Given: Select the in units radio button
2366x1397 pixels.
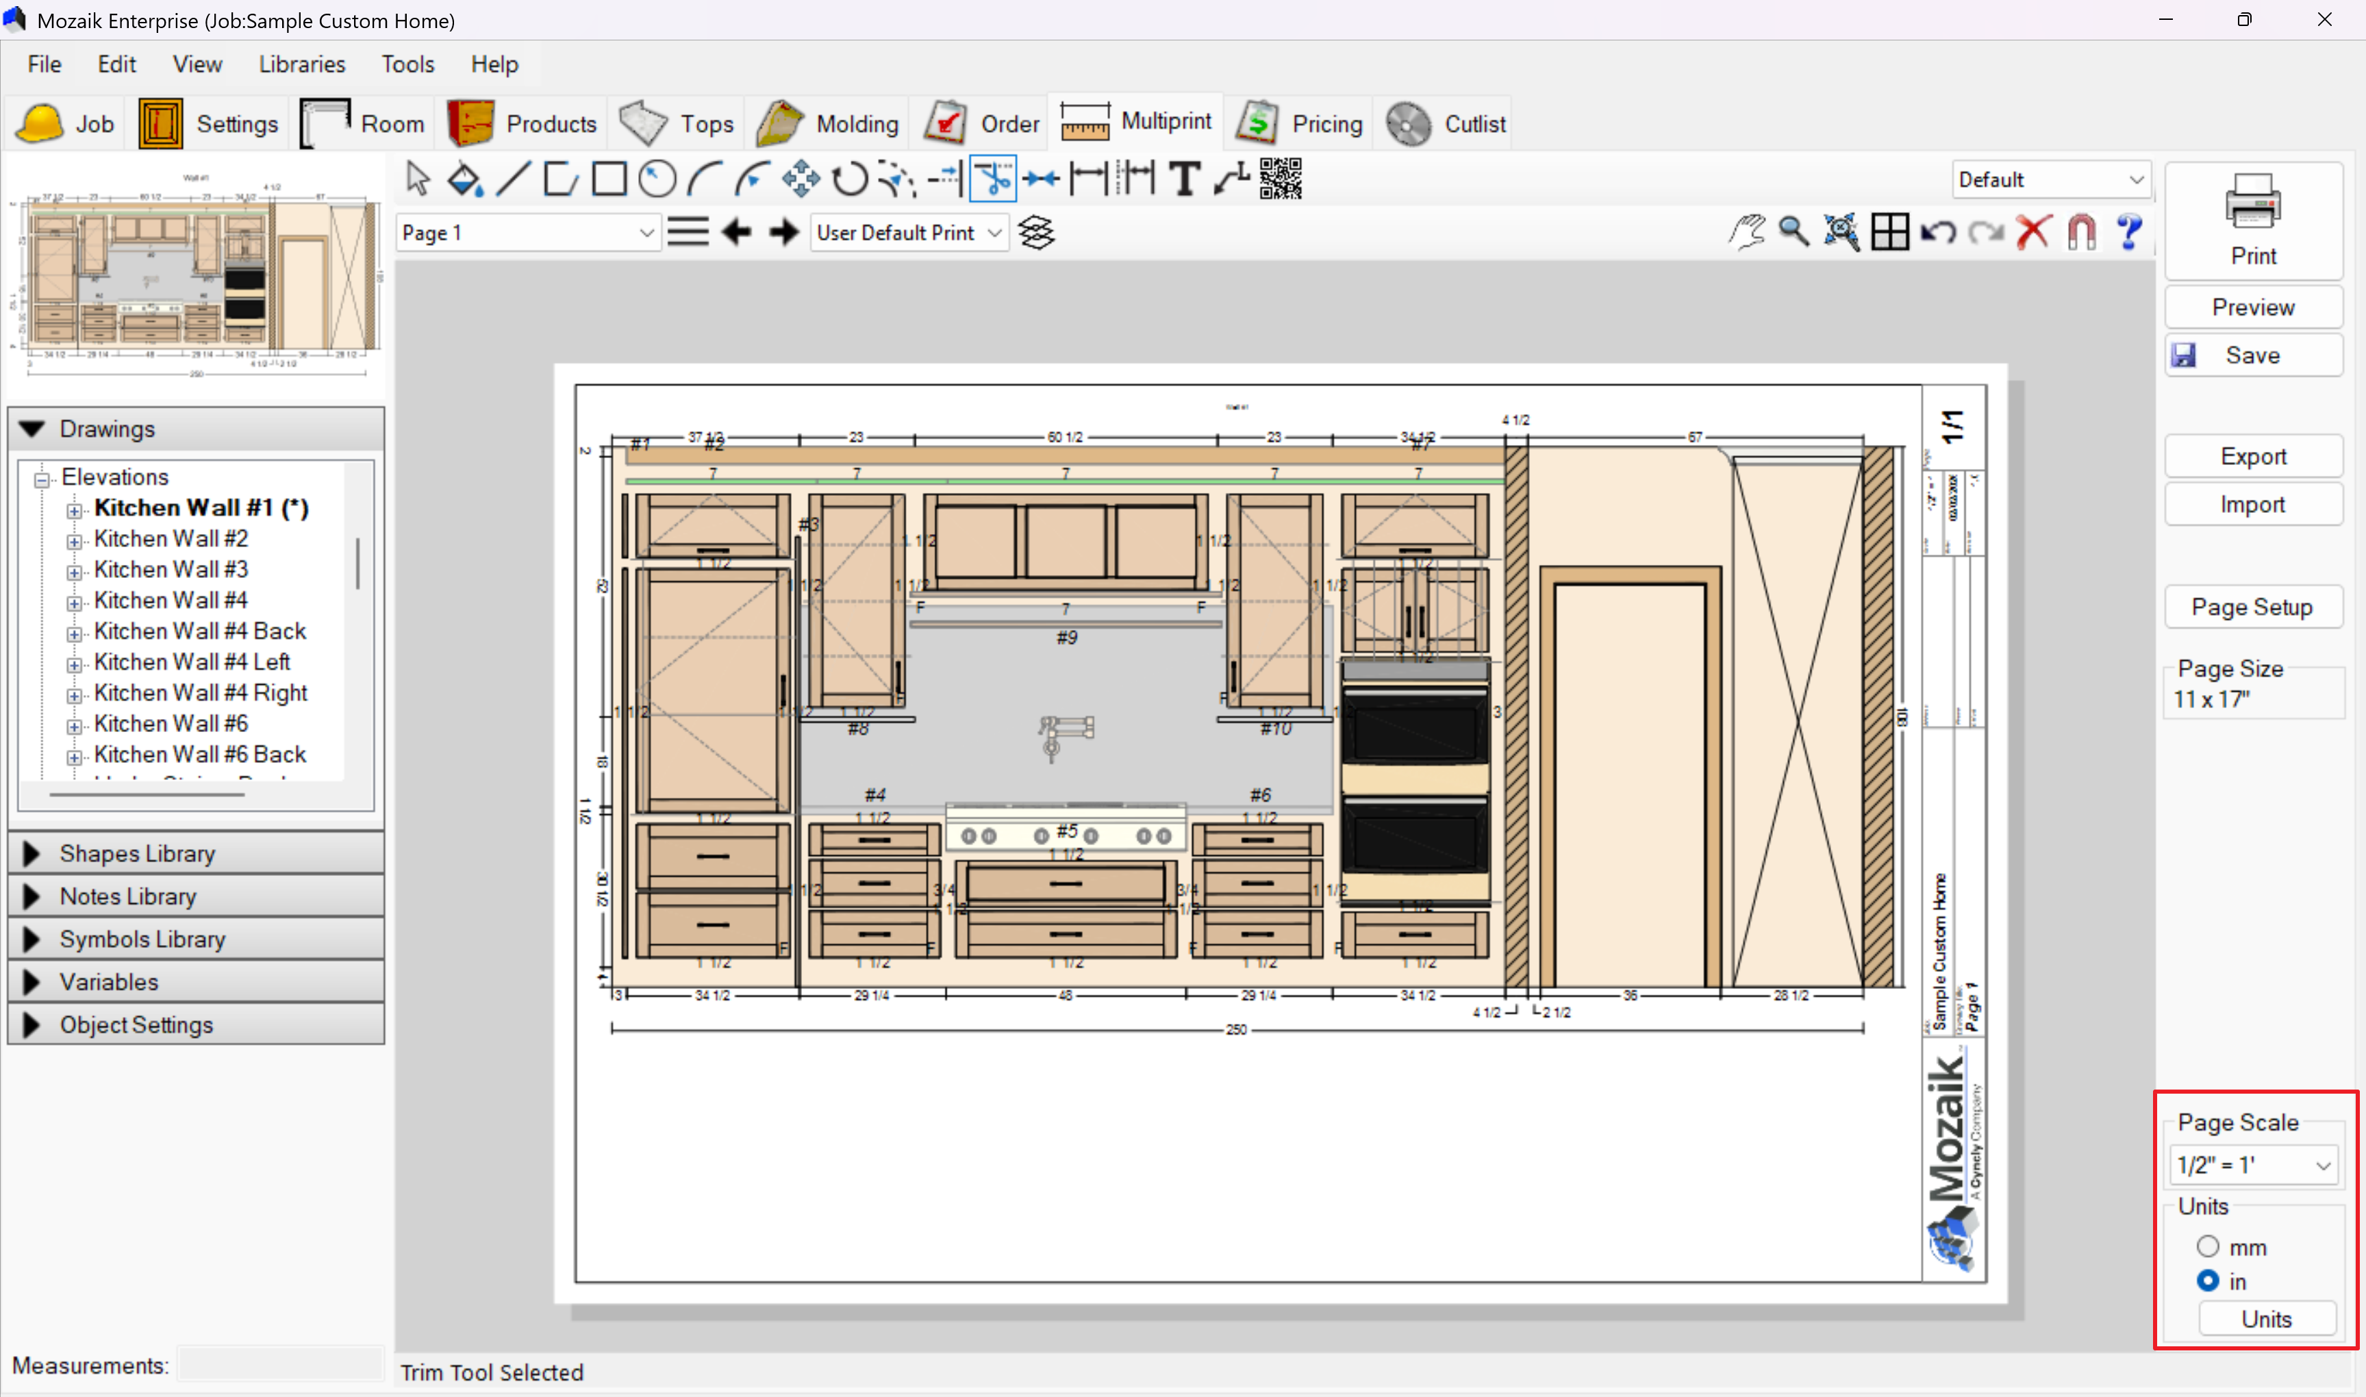Looking at the screenshot, I should point(2207,1281).
